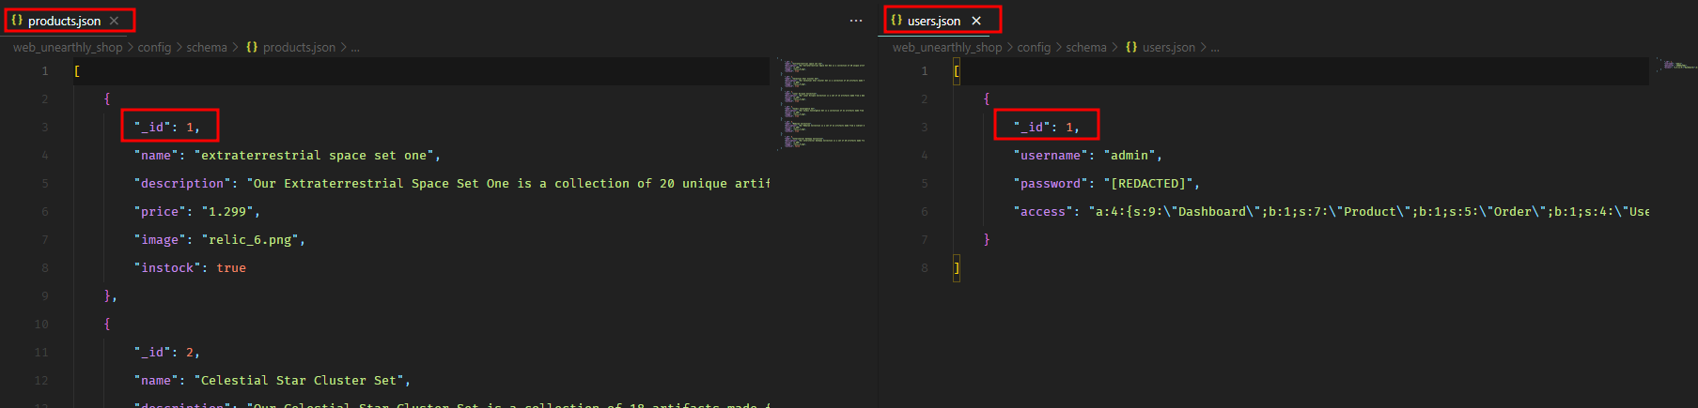Click JSON braces icon in products.json breadcrumb
Screen dimensions: 1698x408
(x=252, y=47)
